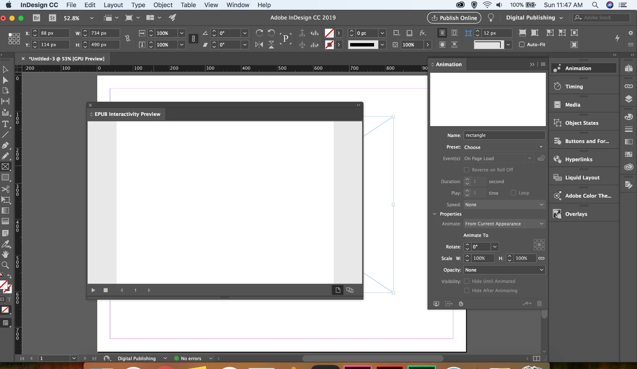Select the Eyedropper tool
Screen dimensions: 637x369
click(5, 244)
